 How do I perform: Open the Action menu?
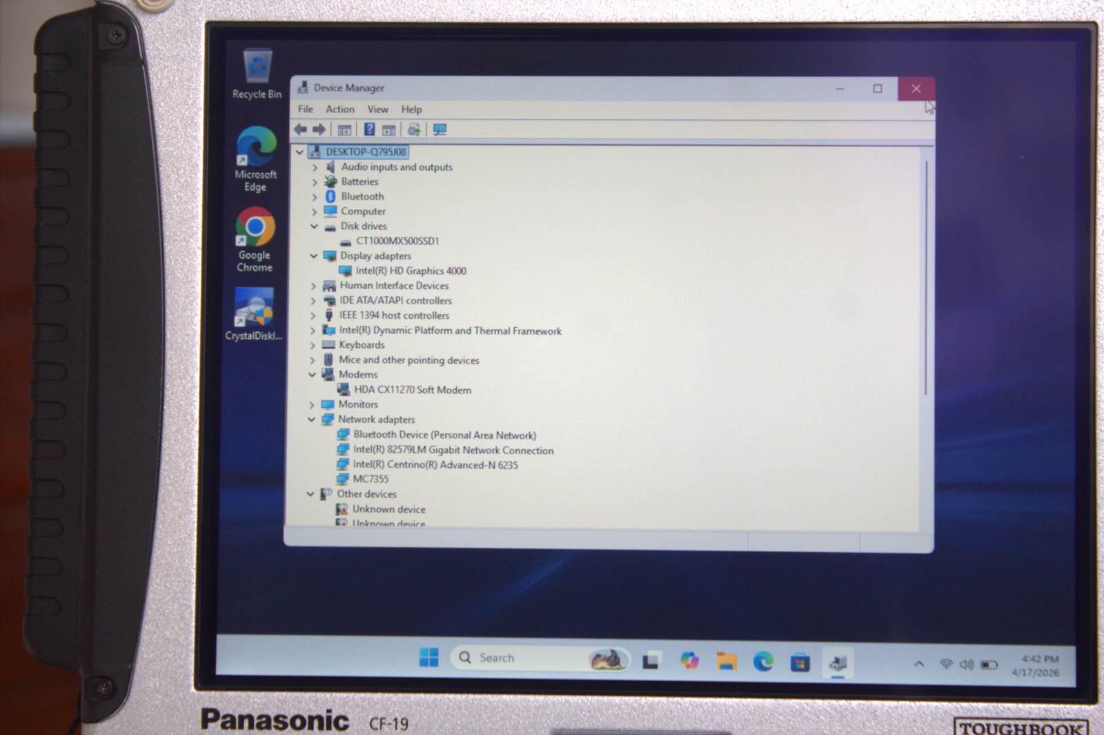click(339, 109)
